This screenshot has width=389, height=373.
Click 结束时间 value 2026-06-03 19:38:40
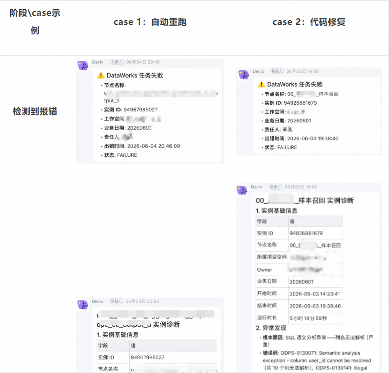[315, 306]
